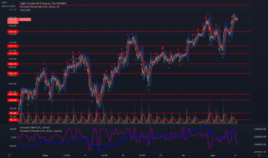Viewport: 268px width, 158px height.
Task: Click the barrel (US) unit label
Action: [9, 6]
